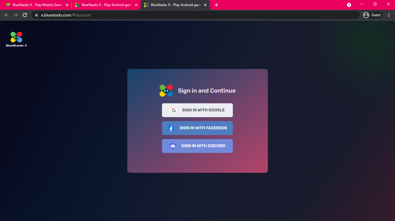Image resolution: width=395 pixels, height=221 pixels.
Task: Open a new tab with plus button
Action: point(216,5)
